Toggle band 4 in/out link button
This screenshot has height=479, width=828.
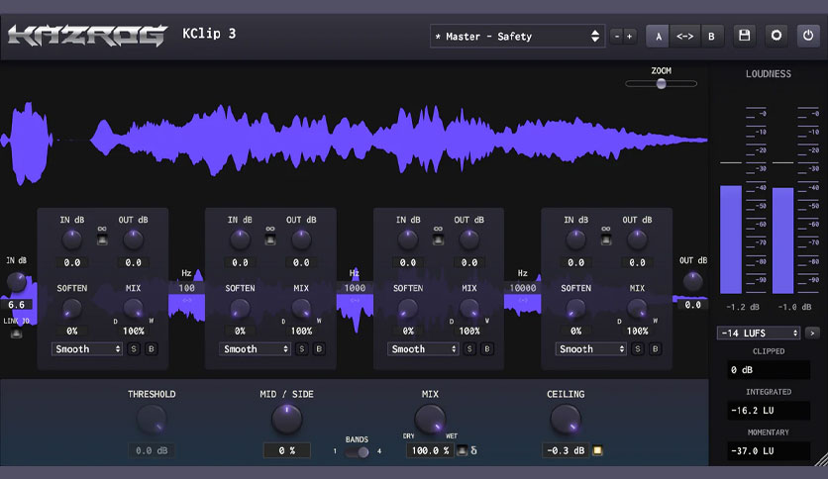tap(606, 240)
